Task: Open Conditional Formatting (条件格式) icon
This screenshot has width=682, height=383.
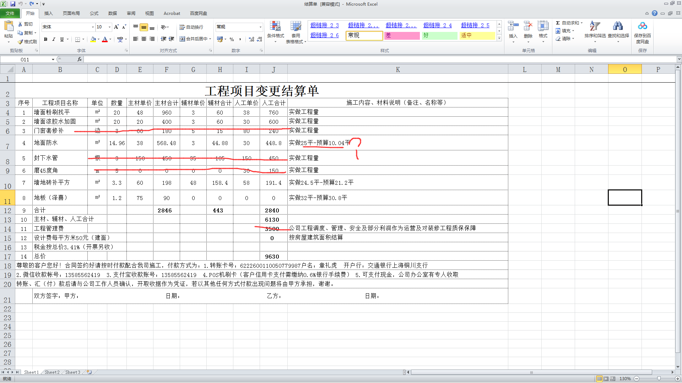Action: [x=275, y=26]
